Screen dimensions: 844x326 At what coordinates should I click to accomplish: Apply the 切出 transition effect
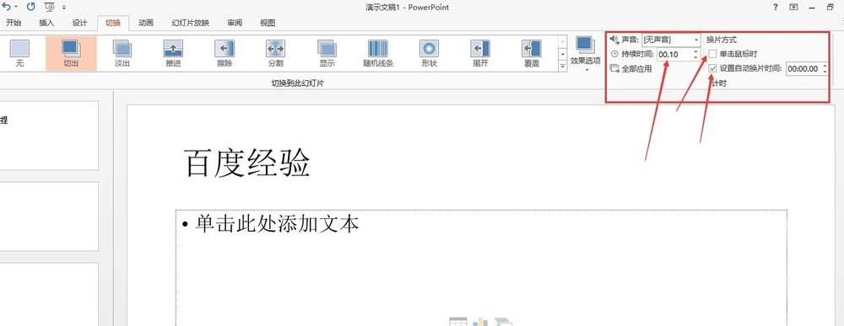[71, 53]
